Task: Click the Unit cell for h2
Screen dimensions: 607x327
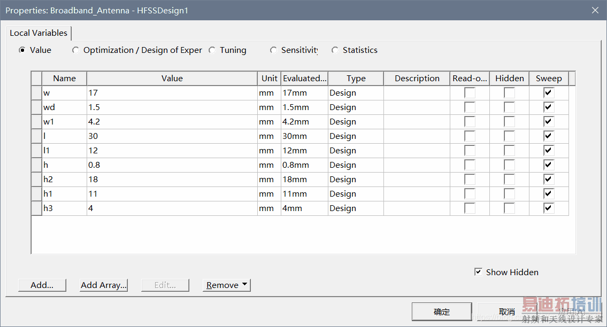Action: point(269,180)
